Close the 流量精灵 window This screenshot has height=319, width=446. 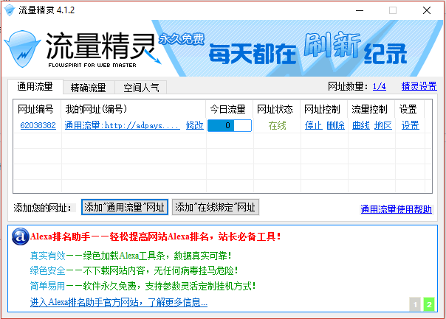(426, 11)
